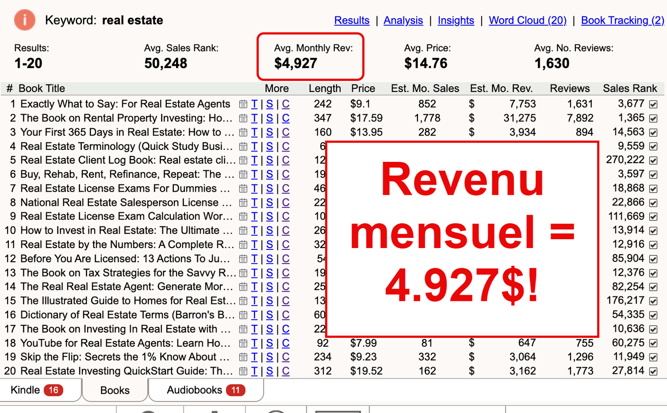This screenshot has width=667, height=413.
Task: Disable checkbox for sales rank 13,914 row
Action: pos(653,231)
